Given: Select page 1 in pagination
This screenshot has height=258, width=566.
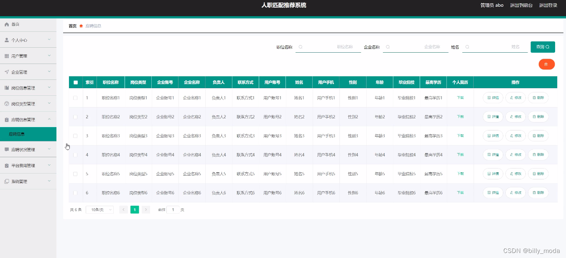Looking at the screenshot, I should (135, 209).
